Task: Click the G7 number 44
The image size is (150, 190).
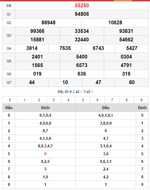Action: [x=32, y=83]
